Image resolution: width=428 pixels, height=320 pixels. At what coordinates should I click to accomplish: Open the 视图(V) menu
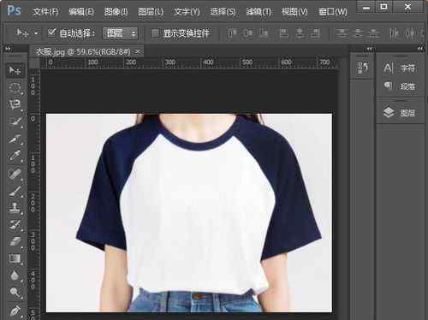(294, 12)
